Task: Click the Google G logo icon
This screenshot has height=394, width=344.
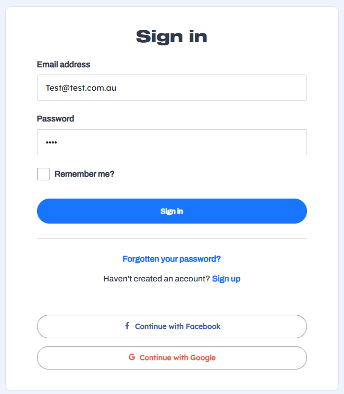Action: (132, 358)
